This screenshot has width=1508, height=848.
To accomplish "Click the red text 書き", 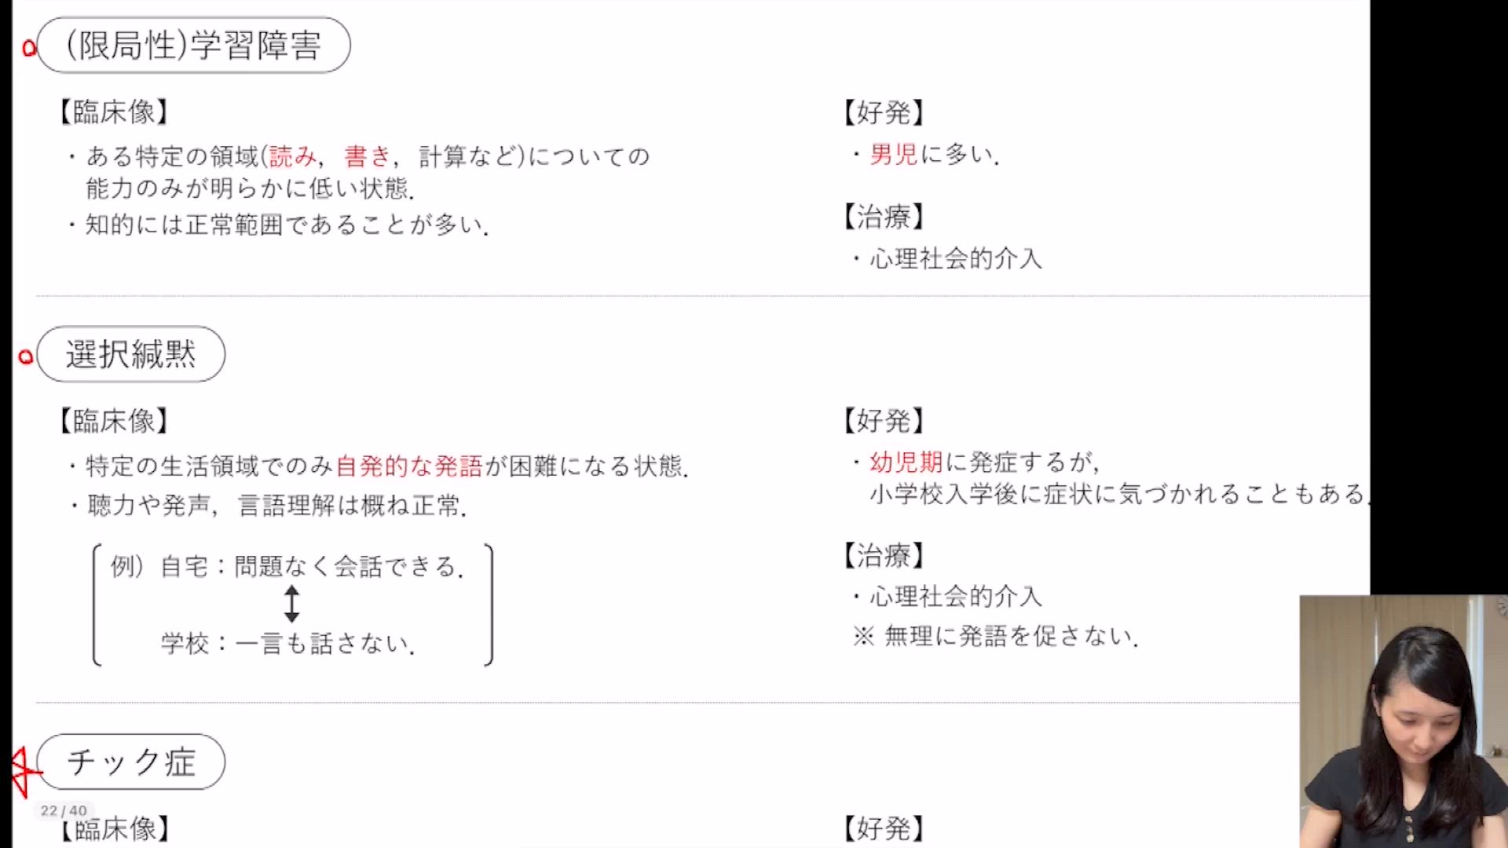I will (x=368, y=156).
